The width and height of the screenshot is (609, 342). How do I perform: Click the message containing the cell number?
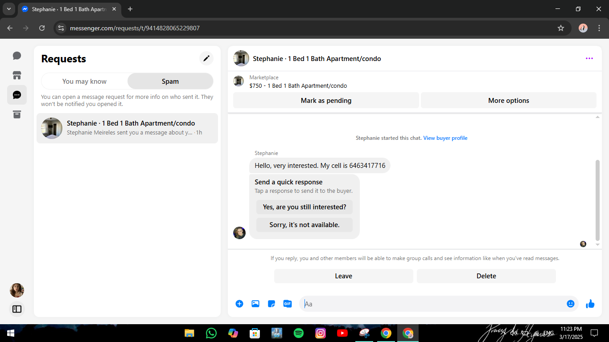click(320, 166)
